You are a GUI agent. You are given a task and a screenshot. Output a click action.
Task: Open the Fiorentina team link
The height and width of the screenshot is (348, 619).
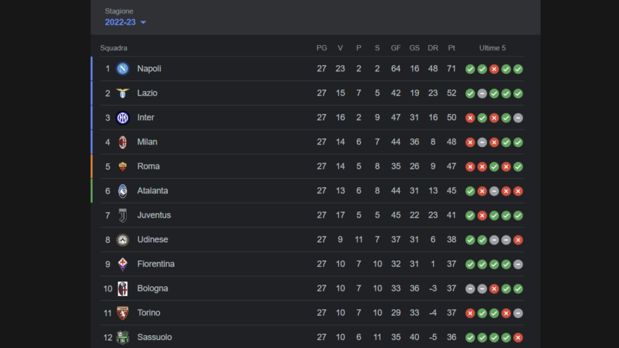point(156,264)
